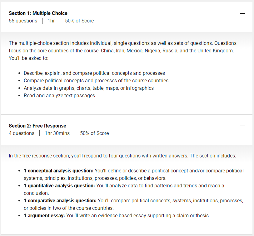The image size is (254, 236).
Task: Collapse Section 1 with the minus icon
Action: (x=242, y=13)
